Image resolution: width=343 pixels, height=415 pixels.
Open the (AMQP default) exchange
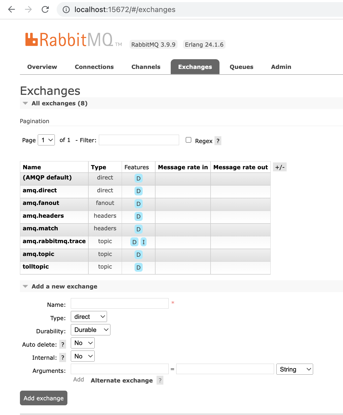[47, 177]
